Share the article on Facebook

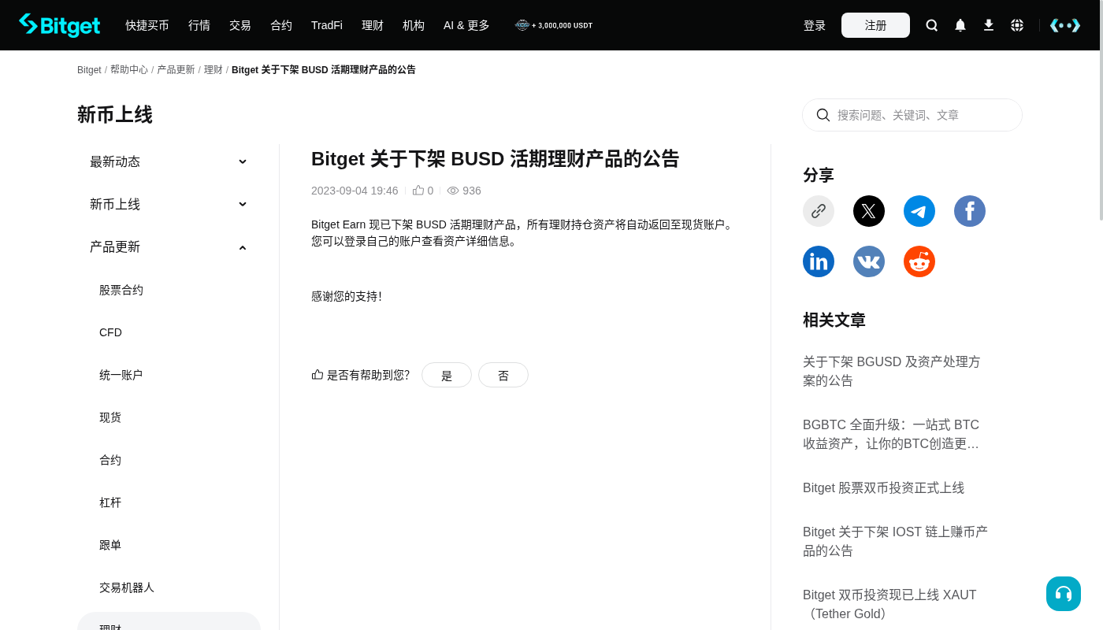tap(970, 211)
